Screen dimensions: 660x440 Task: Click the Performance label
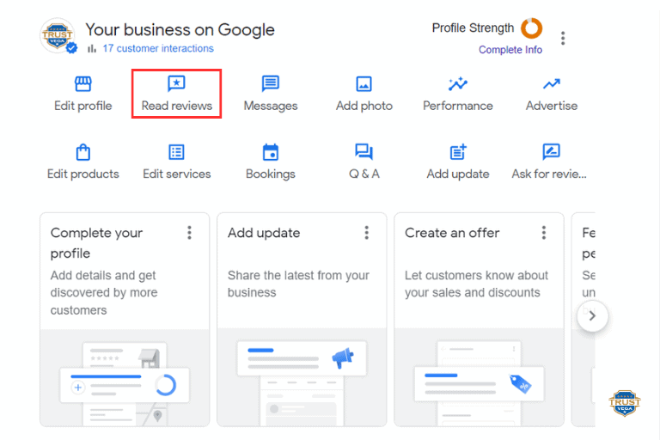458,106
